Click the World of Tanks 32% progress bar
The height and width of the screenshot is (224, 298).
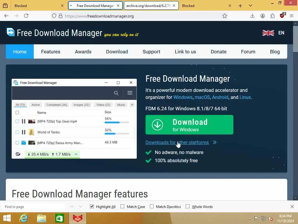click(x=117, y=134)
